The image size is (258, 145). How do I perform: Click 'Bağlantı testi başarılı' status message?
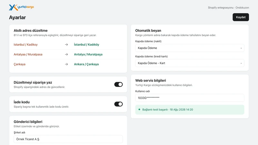pos(168,110)
